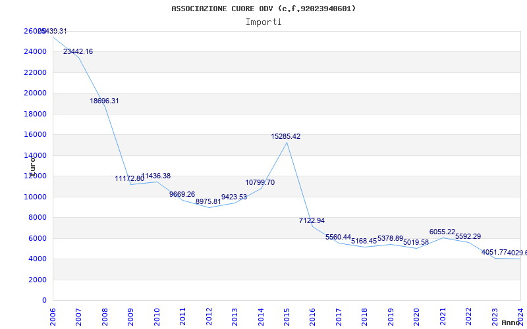The width and height of the screenshot is (527, 329).
Task: Select the 2016 year axis label
Action: [312, 317]
